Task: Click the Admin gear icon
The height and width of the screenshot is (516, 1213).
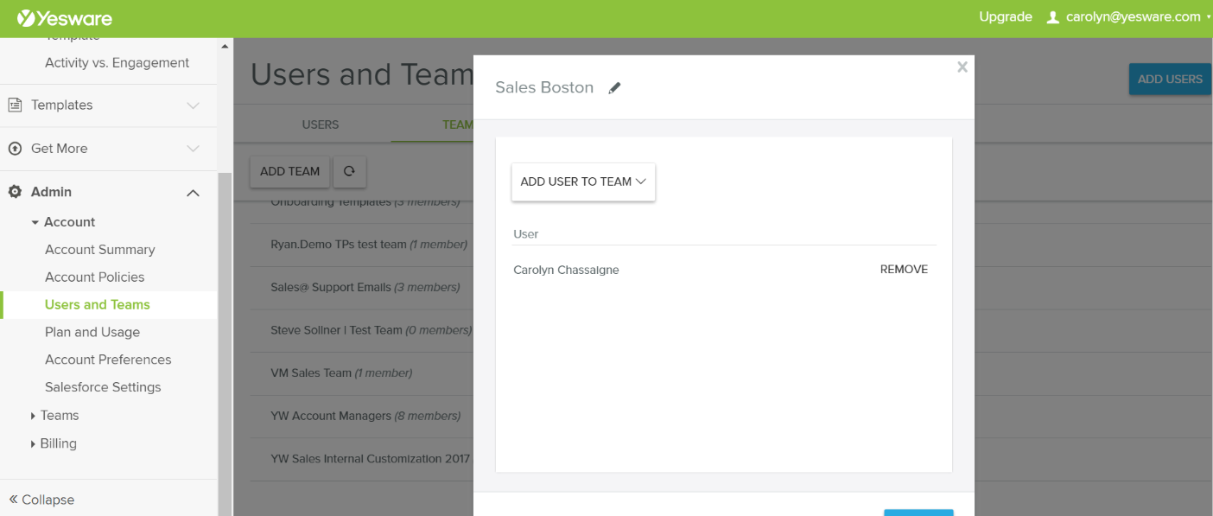Action: tap(15, 192)
